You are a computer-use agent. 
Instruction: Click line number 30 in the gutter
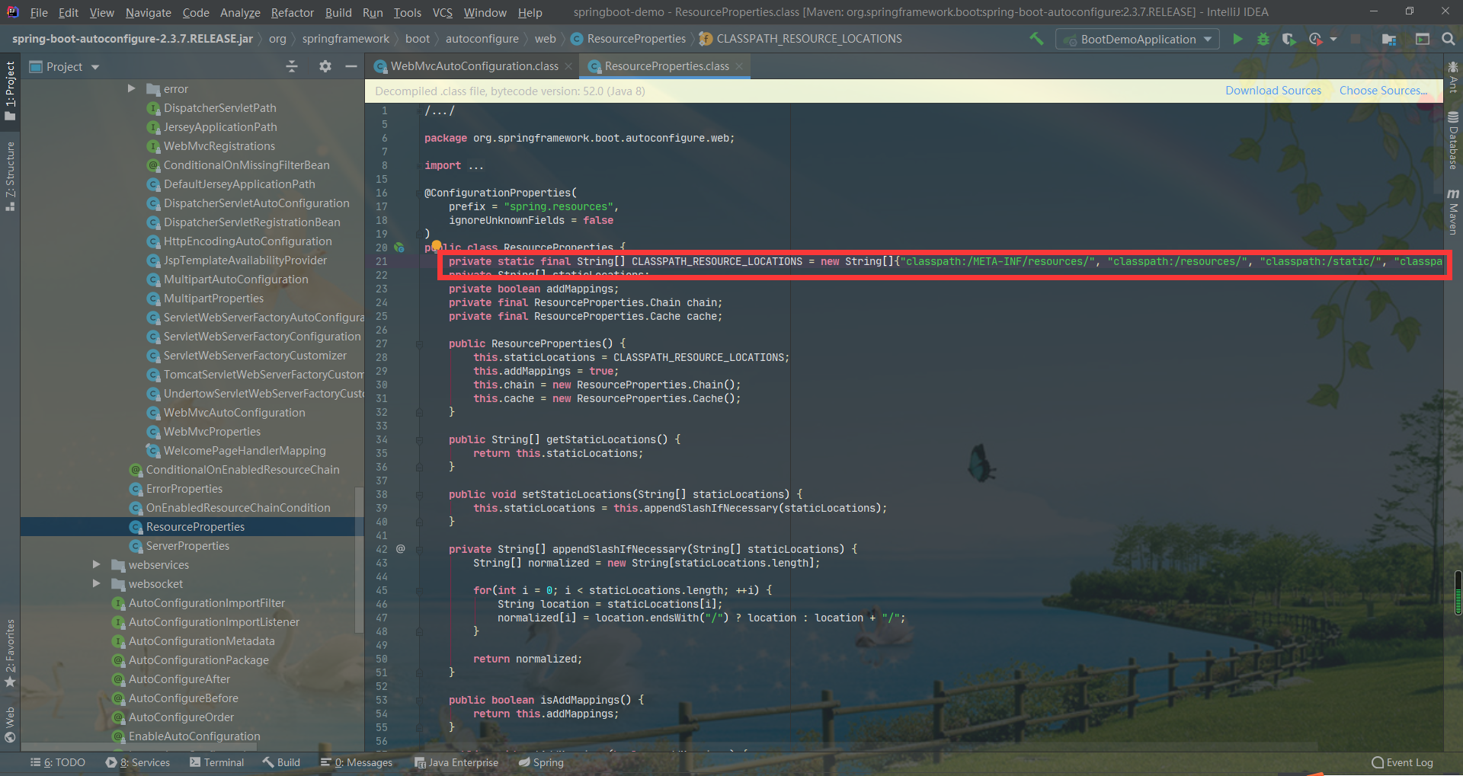coord(381,385)
